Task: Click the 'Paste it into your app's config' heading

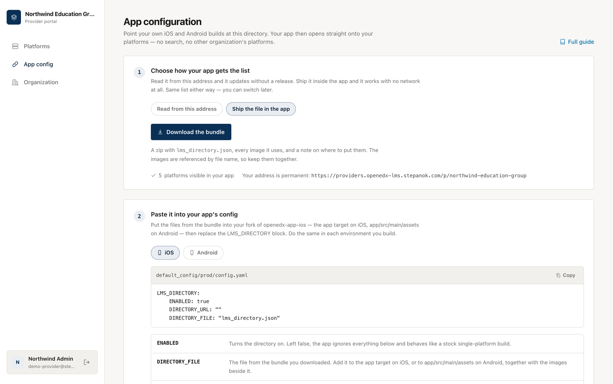Action: [194, 214]
